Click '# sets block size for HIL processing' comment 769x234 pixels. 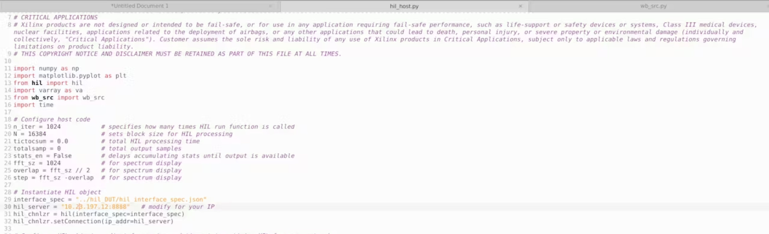coord(167,134)
